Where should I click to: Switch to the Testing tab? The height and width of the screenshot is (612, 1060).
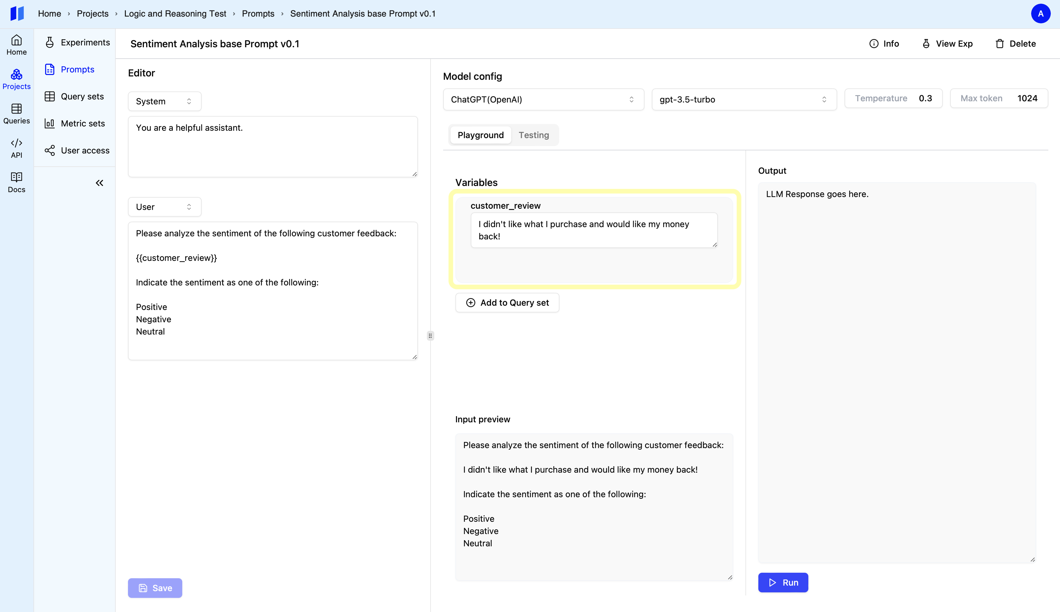point(533,135)
